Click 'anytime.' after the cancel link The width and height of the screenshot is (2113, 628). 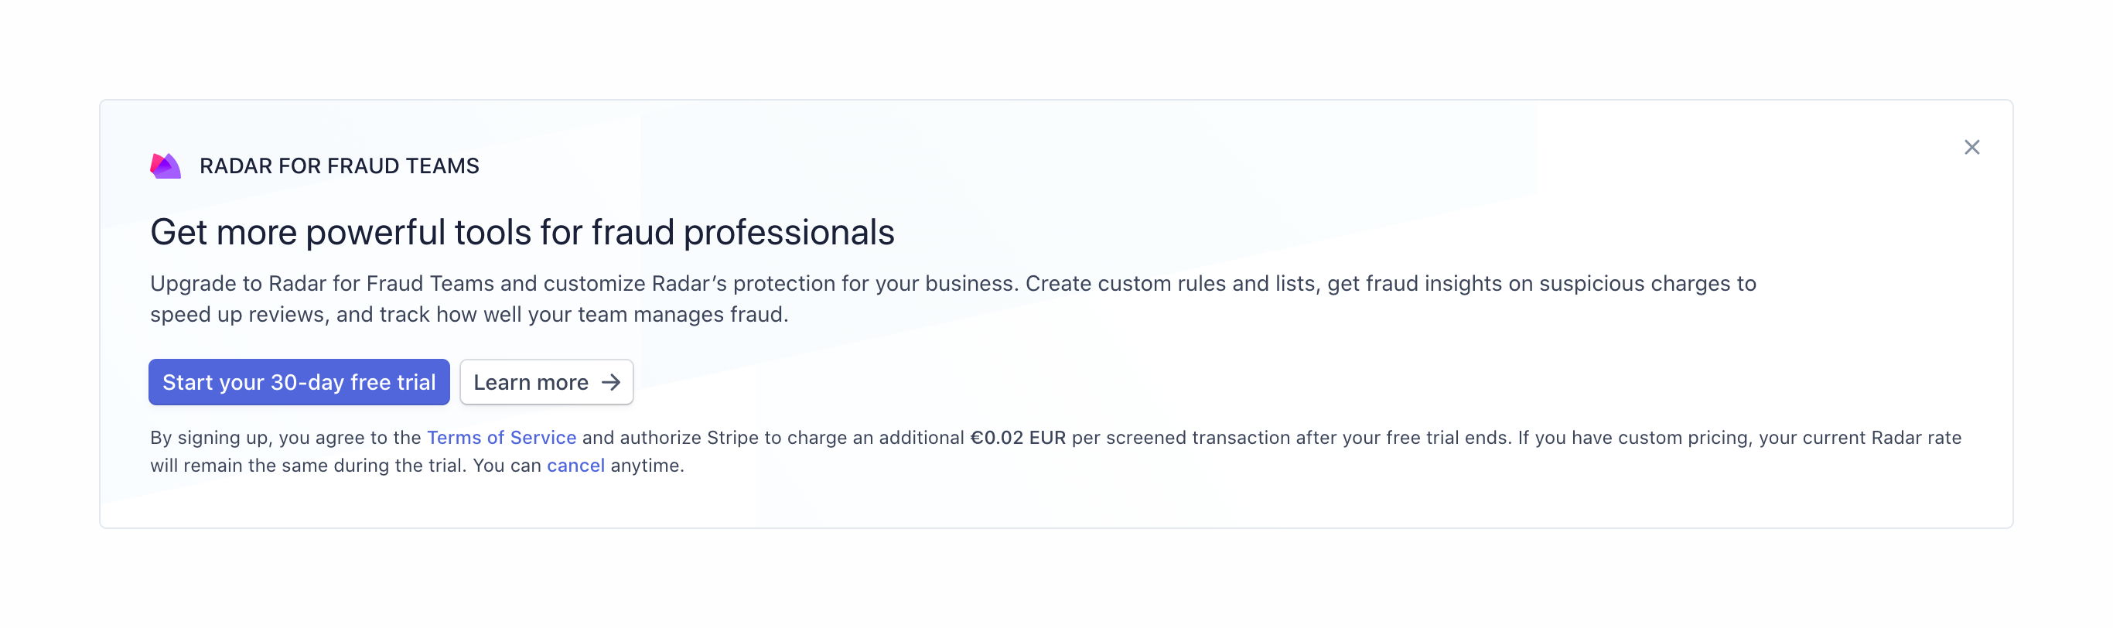[x=647, y=466]
